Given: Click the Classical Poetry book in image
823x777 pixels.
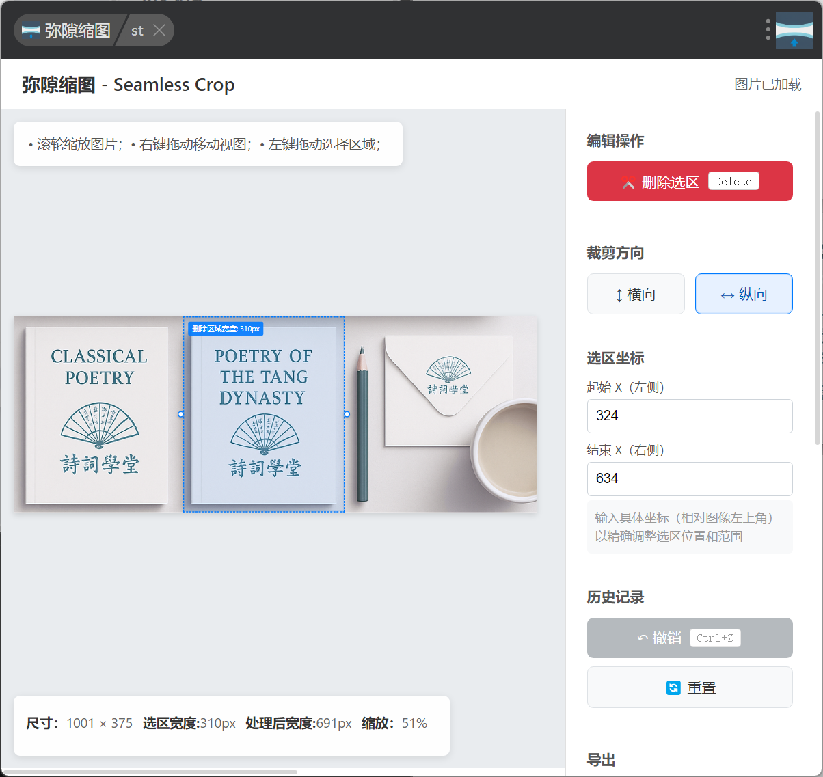Looking at the screenshot, I should click(98, 414).
